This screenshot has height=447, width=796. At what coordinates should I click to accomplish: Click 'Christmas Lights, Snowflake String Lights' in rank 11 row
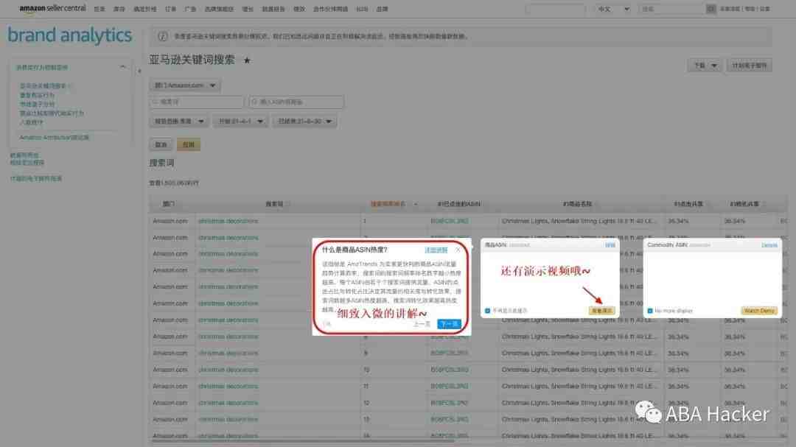[x=579, y=387]
